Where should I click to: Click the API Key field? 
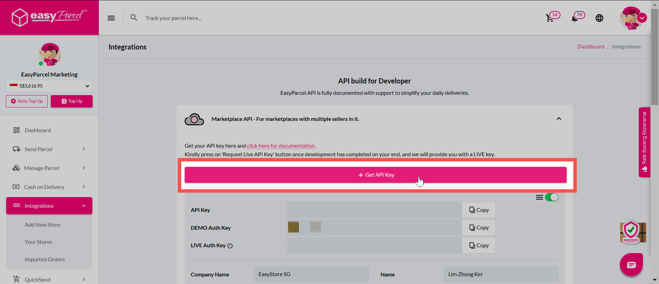[x=374, y=210]
